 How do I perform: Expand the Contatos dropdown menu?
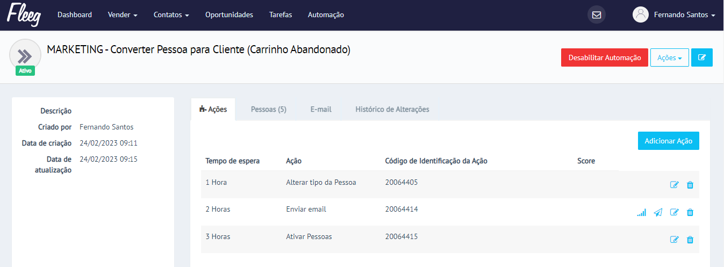171,15
